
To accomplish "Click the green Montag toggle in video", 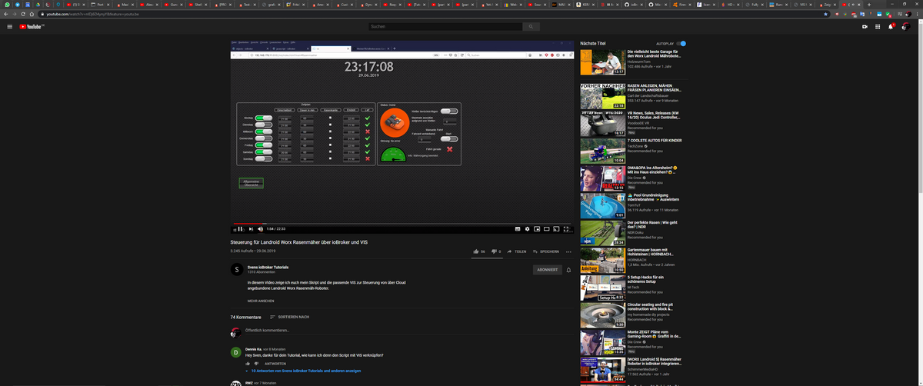I will [x=265, y=118].
